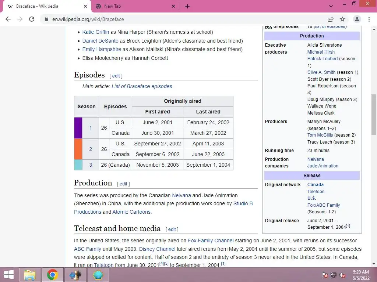Image resolution: width=377 pixels, height=282 pixels.
Task: Edit the Production section
Action: [123, 184]
